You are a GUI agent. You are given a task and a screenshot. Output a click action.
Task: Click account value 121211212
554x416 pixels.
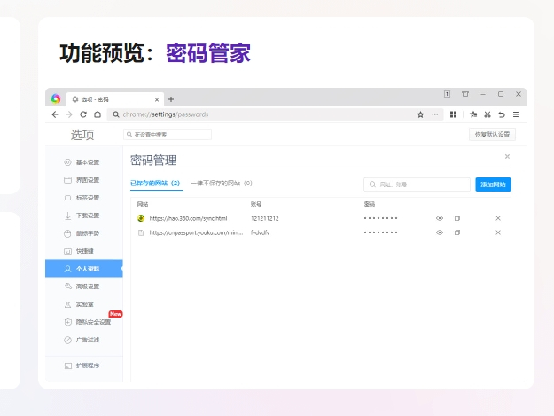tap(265, 218)
